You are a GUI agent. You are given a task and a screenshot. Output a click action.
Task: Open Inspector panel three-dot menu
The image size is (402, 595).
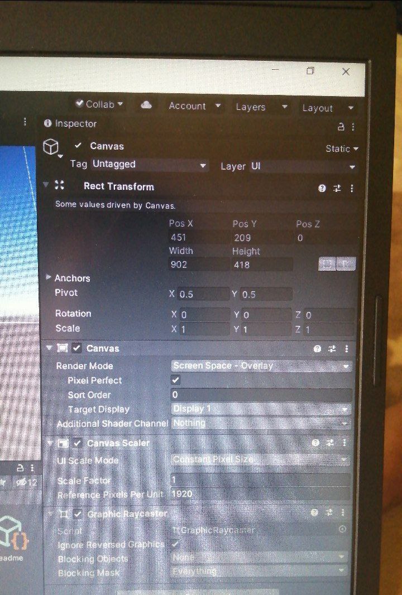(x=353, y=127)
